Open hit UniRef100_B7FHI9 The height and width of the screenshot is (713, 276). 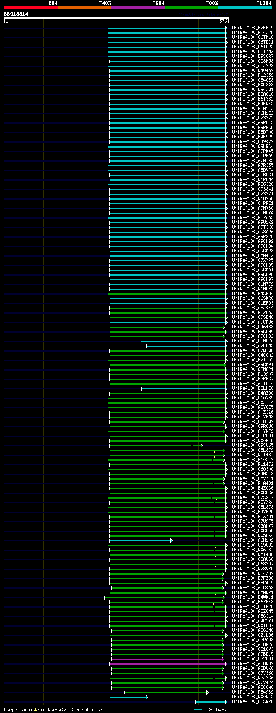(x=253, y=28)
